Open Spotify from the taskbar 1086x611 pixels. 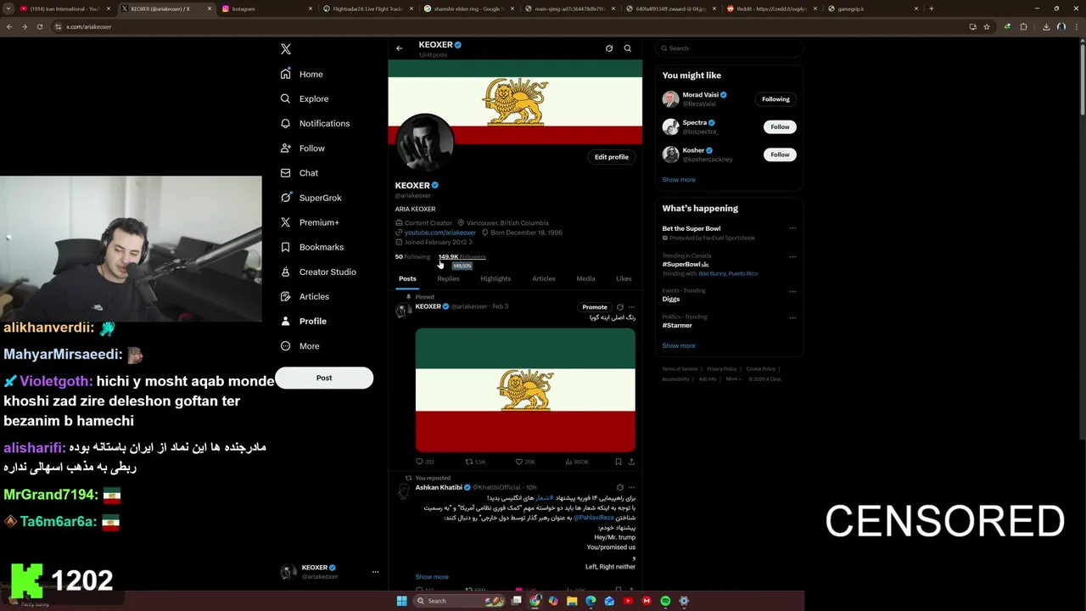click(x=665, y=601)
